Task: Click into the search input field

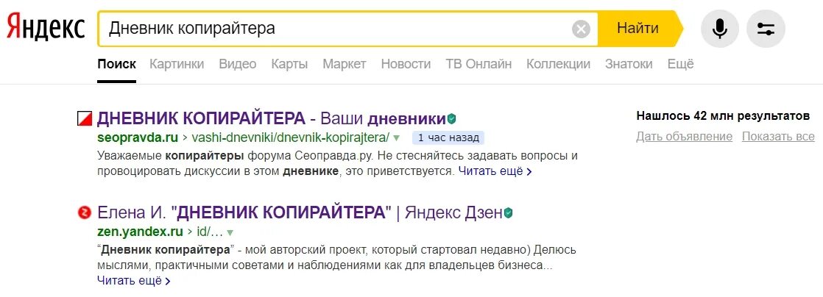Action: pos(336,29)
